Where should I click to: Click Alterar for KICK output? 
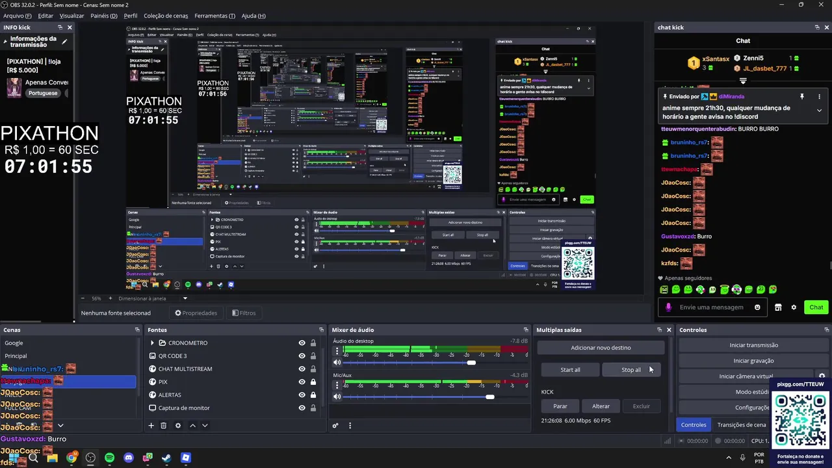pos(601,406)
